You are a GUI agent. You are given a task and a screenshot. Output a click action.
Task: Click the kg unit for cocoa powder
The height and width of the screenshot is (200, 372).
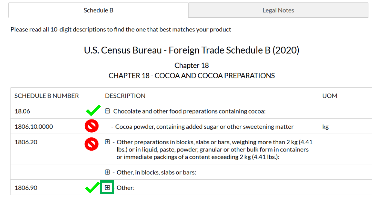pyautogui.click(x=325, y=127)
